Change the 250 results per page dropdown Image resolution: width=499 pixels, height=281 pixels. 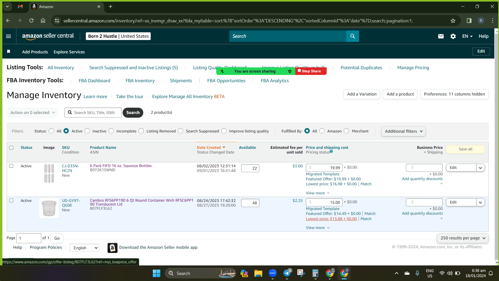(x=463, y=238)
